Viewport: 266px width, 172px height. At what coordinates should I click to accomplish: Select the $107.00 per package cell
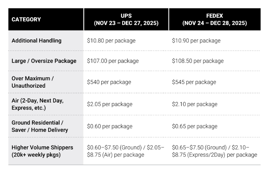pyautogui.click(x=113, y=61)
